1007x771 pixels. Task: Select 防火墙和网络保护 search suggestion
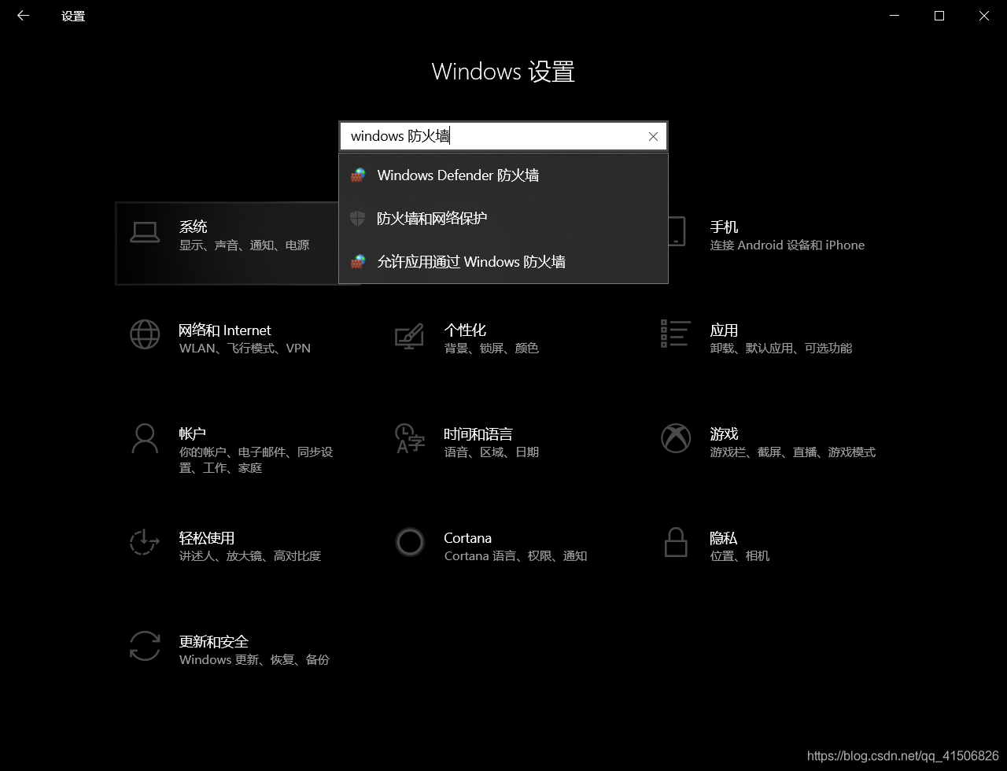503,218
